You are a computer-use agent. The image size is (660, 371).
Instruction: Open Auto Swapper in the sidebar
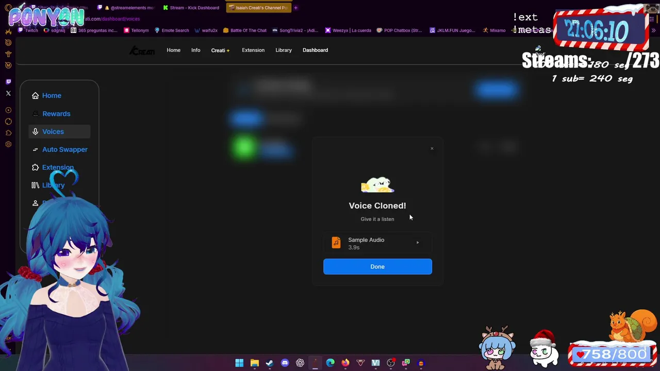(65, 149)
